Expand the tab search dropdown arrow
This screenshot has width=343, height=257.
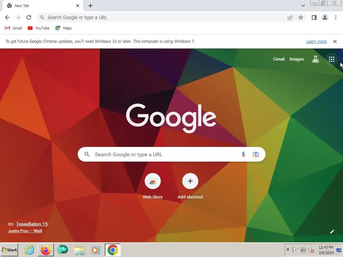(303, 6)
